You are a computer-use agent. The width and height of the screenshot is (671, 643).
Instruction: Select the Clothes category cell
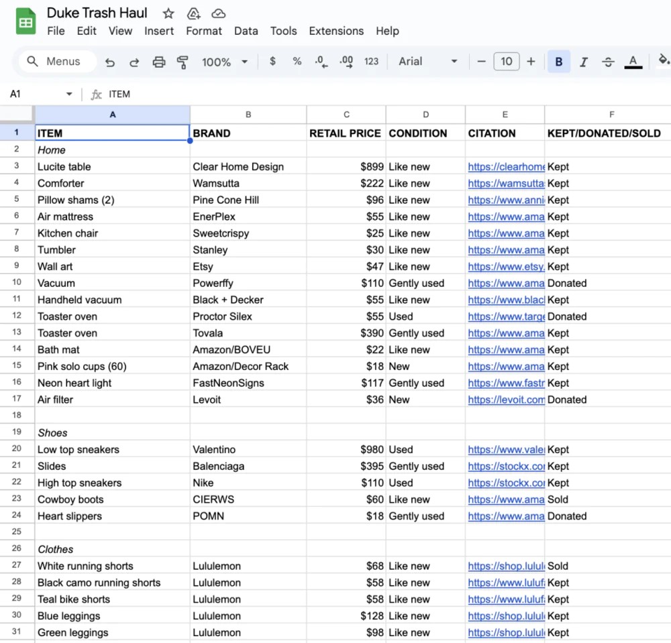[113, 549]
